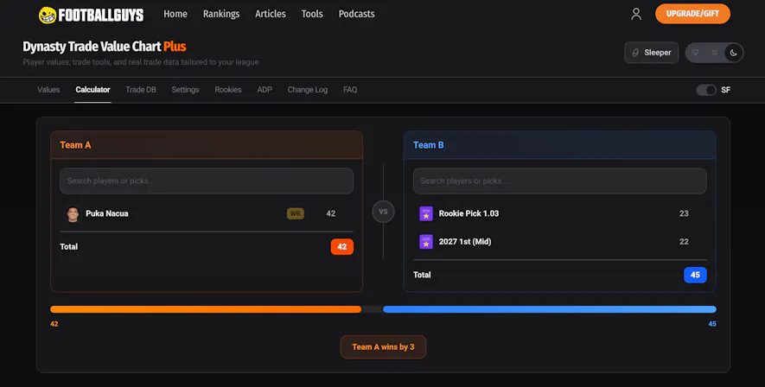Screen dimensions: 765x387
Task: Click the Sleeper connect button
Action: 651,53
